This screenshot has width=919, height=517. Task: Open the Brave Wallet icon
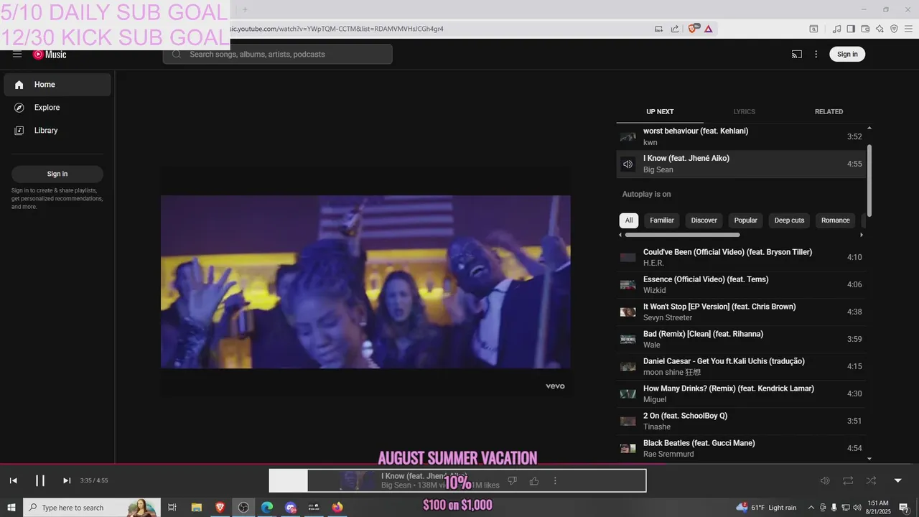click(865, 29)
